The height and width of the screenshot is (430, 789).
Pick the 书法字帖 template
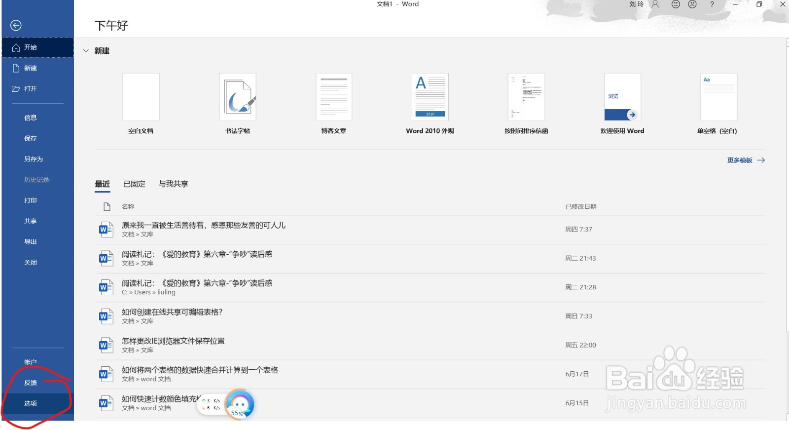[x=238, y=104]
